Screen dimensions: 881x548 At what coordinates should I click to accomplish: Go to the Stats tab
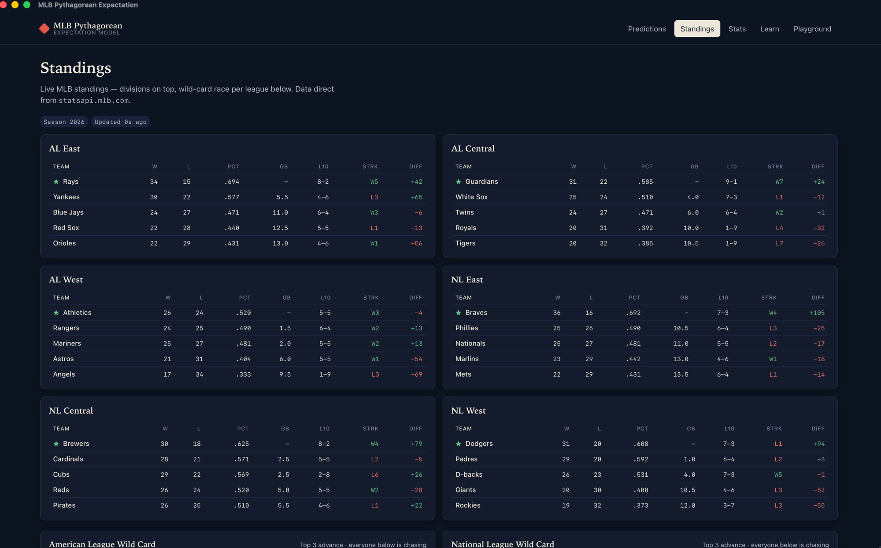(737, 29)
